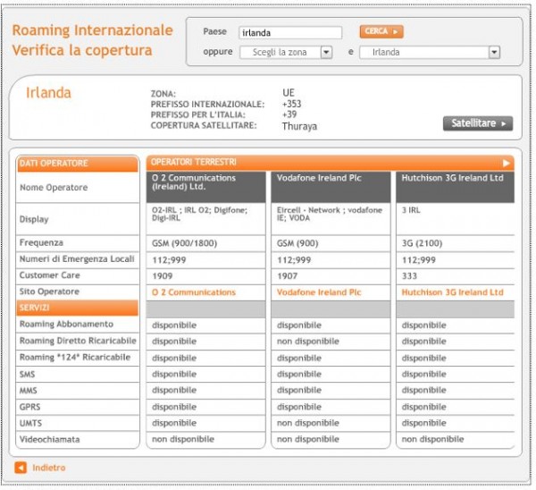Click the orange Indietro back arrow icon
Viewport: 536px width, 490px height.
coord(21,468)
